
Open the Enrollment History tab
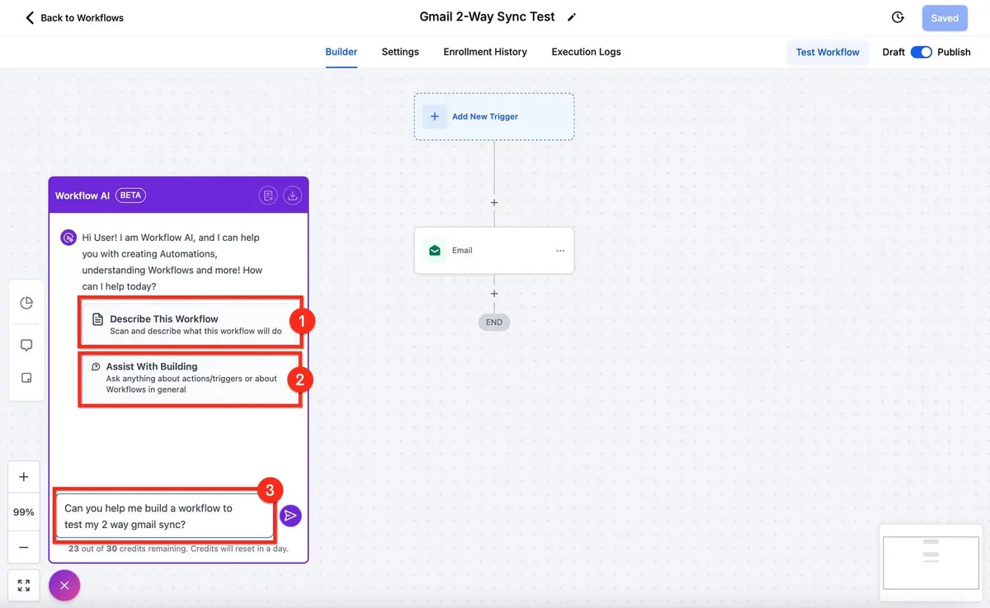(485, 52)
